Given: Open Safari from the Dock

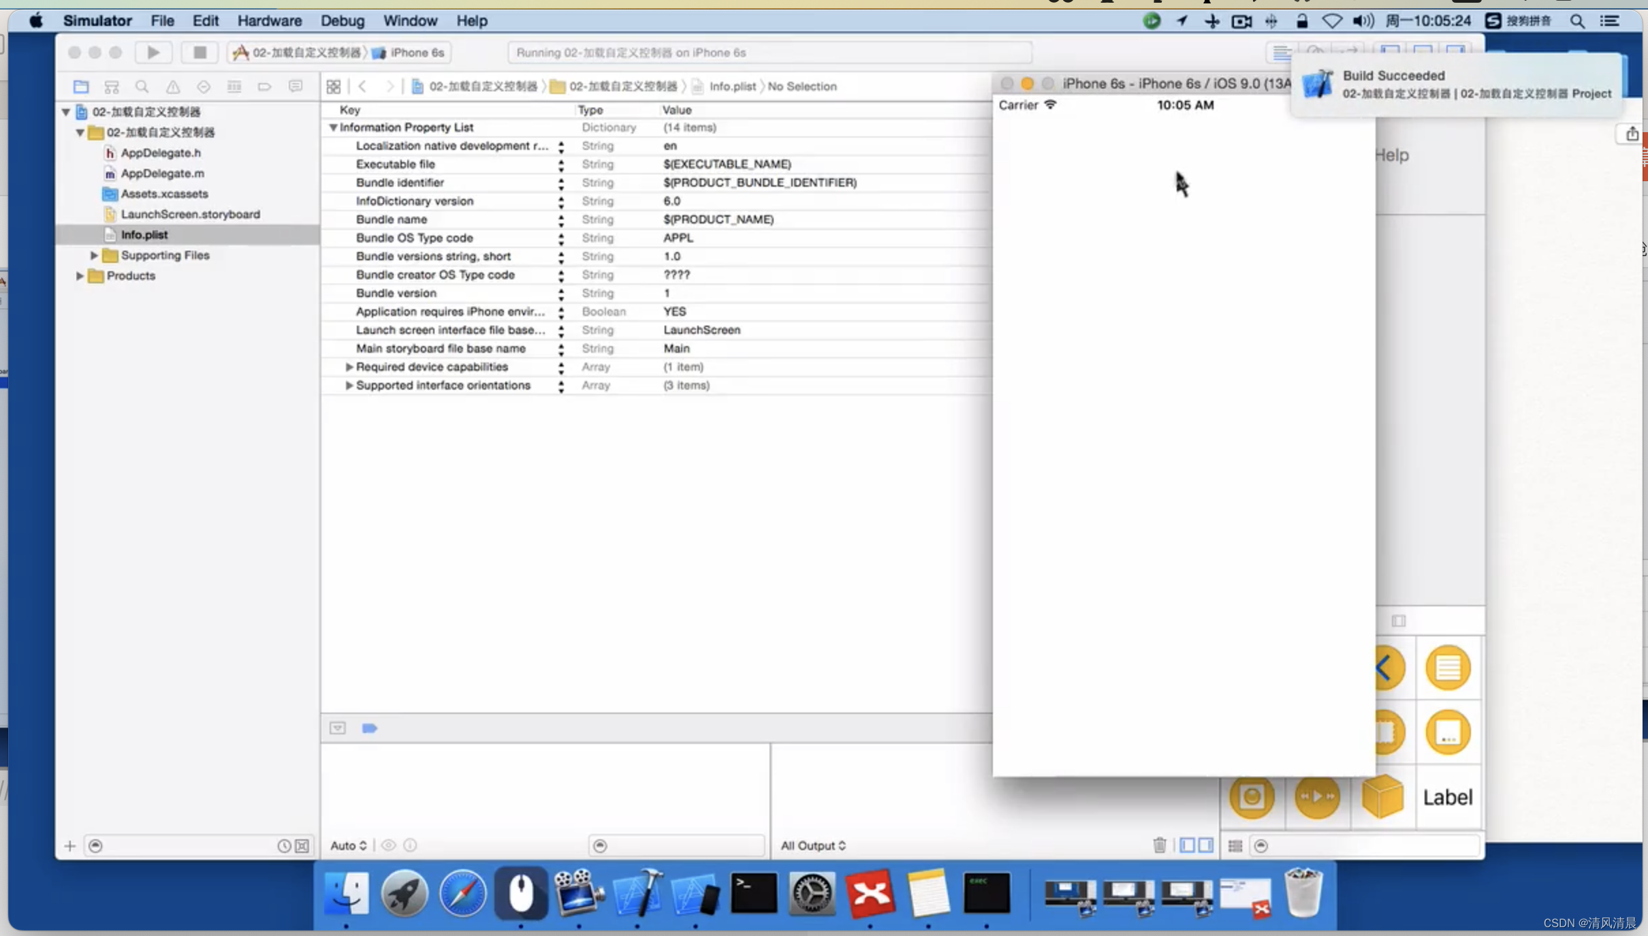Looking at the screenshot, I should click(462, 893).
